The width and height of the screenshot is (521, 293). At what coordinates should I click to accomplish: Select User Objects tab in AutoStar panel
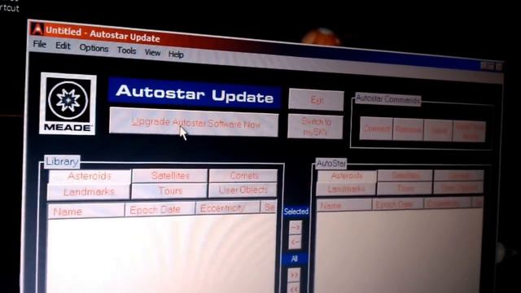click(458, 188)
